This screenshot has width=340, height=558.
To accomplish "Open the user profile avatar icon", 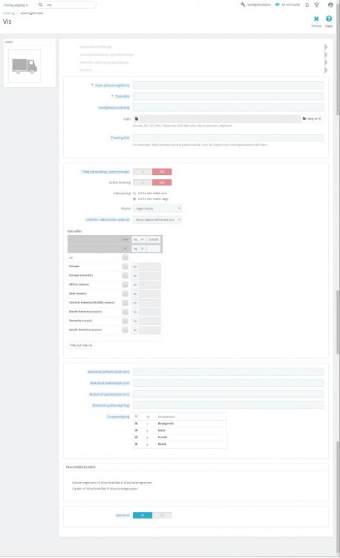I will pos(330,5).
